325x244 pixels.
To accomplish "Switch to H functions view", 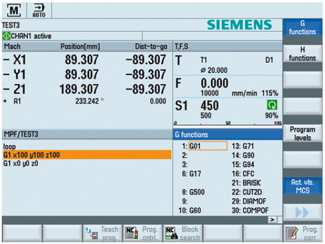I will [x=302, y=54].
